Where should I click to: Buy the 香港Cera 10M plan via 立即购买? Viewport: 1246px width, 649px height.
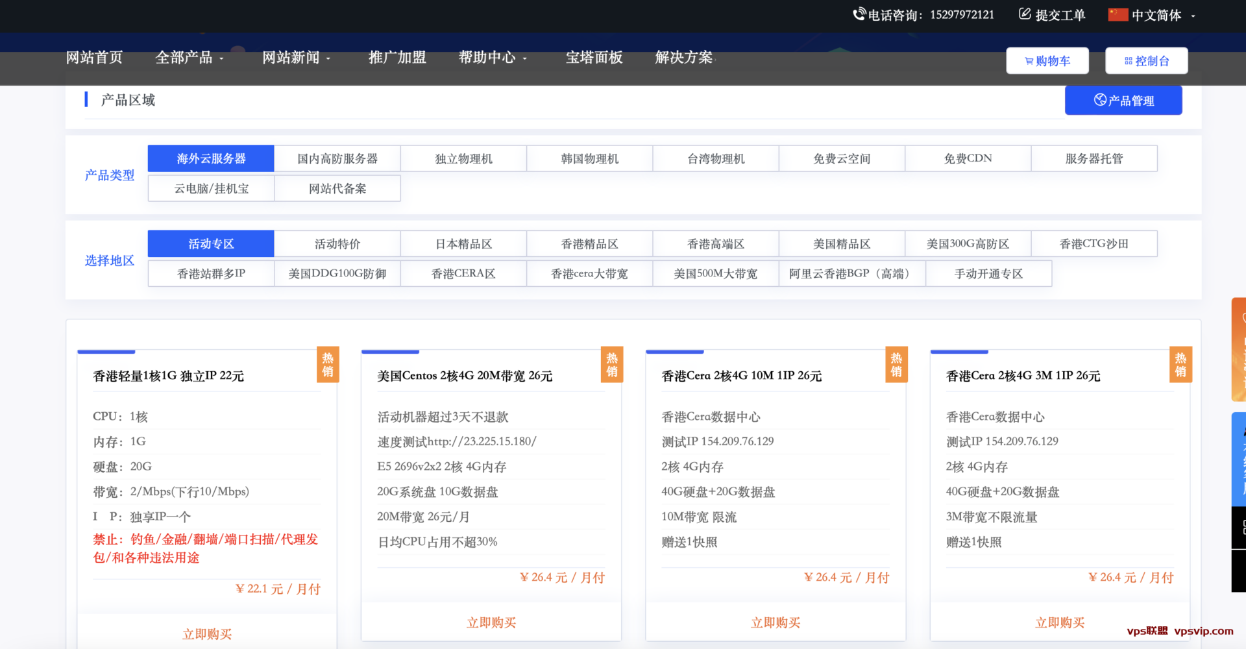click(x=776, y=622)
